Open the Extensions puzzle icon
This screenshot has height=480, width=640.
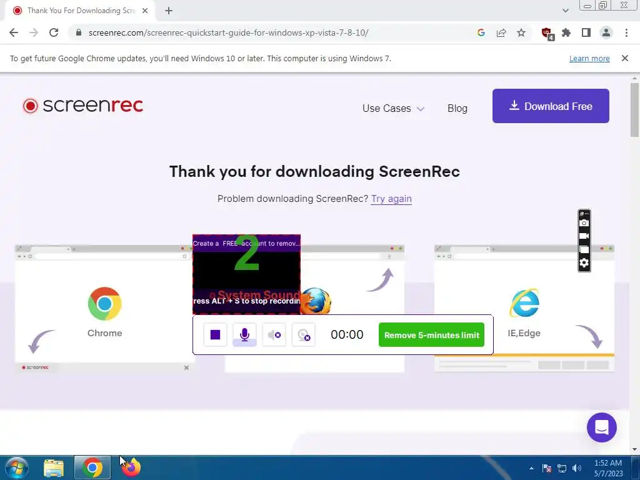pyautogui.click(x=566, y=32)
